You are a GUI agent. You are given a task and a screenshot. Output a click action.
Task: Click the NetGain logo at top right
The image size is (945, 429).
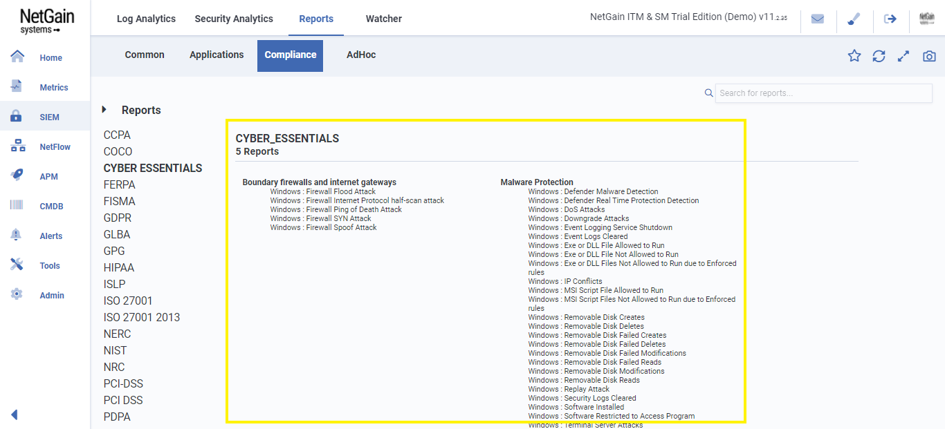click(927, 19)
